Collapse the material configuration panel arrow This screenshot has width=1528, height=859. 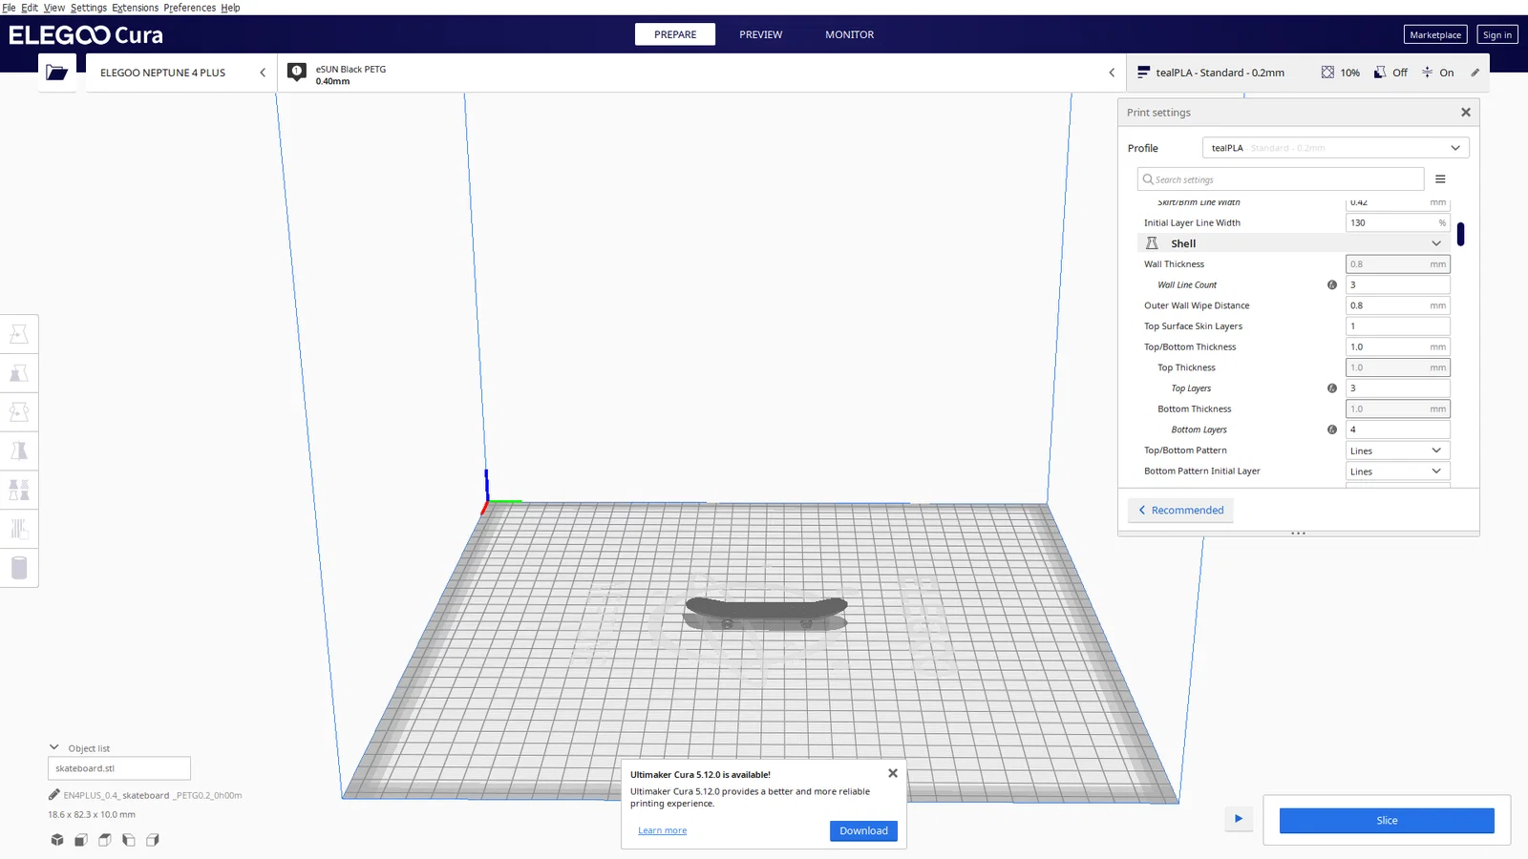[1112, 73]
